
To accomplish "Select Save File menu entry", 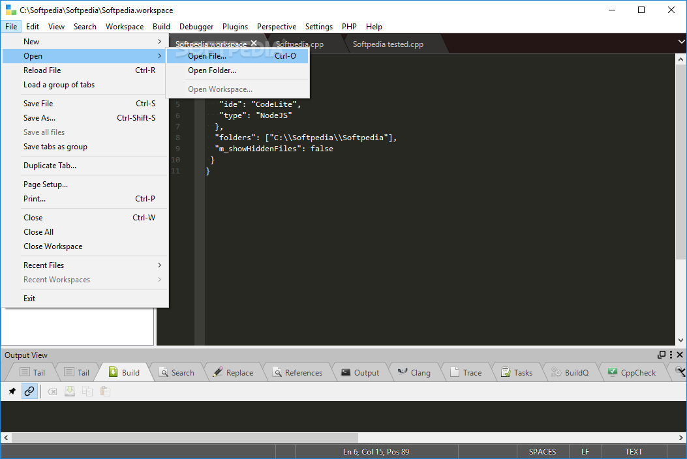I will [85, 104].
